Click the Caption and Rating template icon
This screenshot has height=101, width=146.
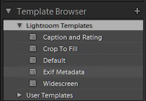33,37
